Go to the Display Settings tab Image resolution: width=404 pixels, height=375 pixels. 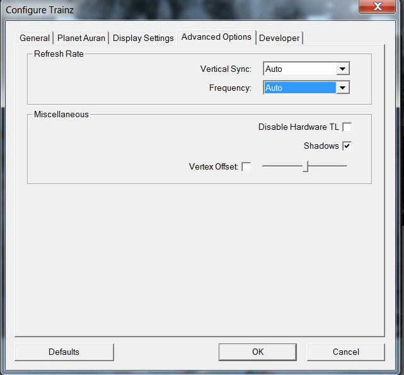pyautogui.click(x=143, y=38)
